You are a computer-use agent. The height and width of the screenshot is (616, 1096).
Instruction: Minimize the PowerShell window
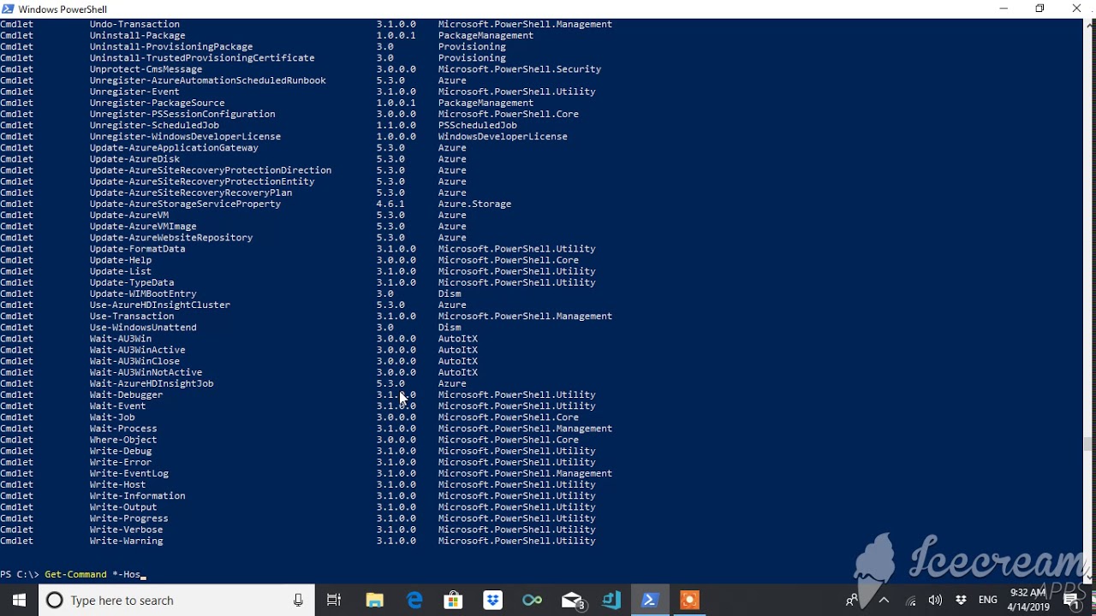1004,9
